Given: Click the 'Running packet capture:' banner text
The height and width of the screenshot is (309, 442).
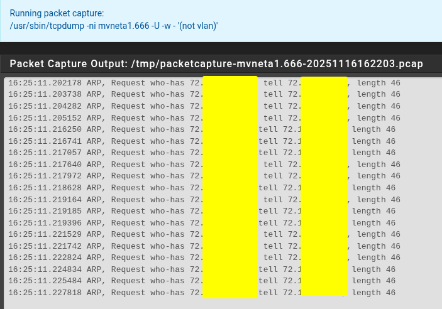Looking at the screenshot, I should (x=57, y=13).
